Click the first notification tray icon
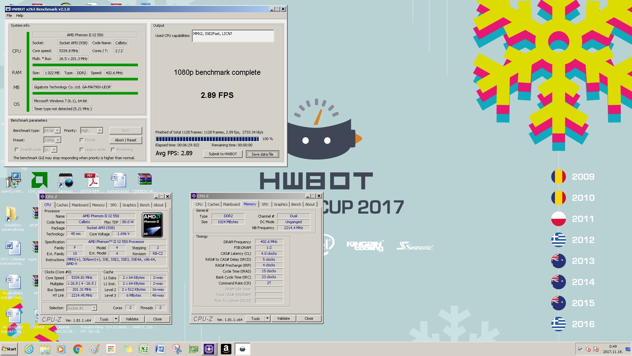Viewport: 632px width, 356px height. click(580, 349)
